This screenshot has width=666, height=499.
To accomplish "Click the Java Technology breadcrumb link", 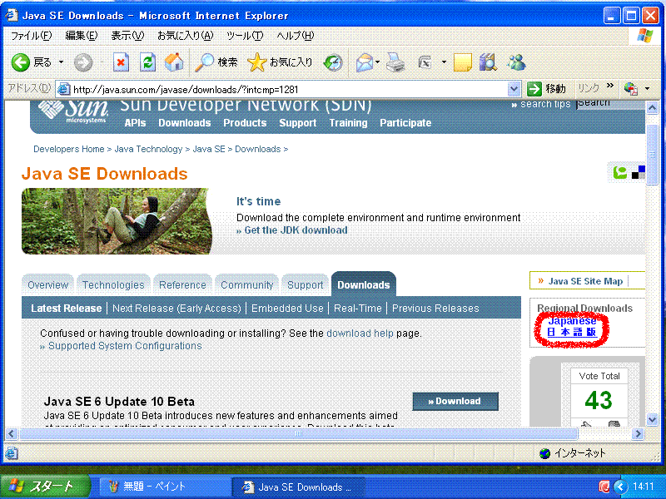I will pos(148,149).
